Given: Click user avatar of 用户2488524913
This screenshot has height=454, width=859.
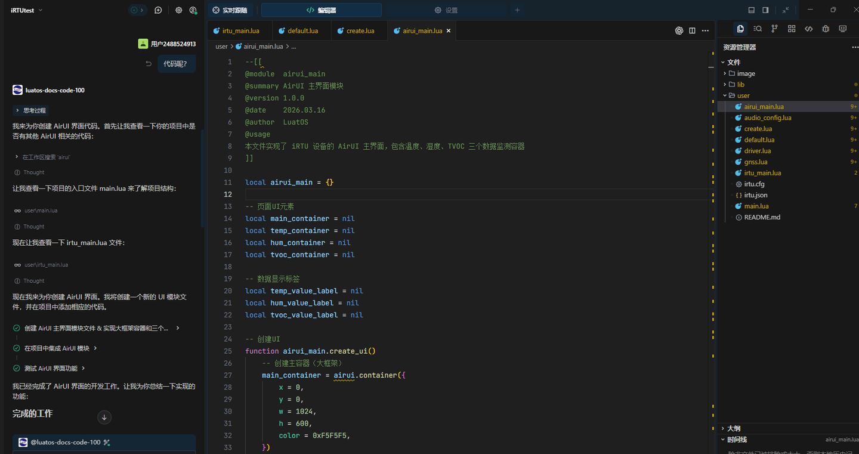Looking at the screenshot, I should (x=143, y=44).
